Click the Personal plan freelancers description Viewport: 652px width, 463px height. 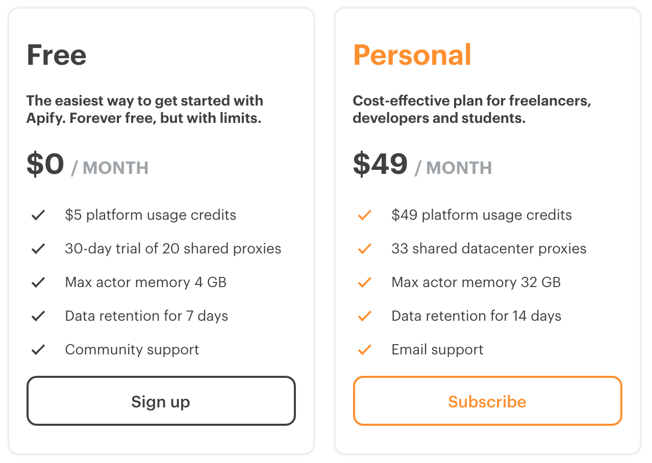tap(472, 110)
